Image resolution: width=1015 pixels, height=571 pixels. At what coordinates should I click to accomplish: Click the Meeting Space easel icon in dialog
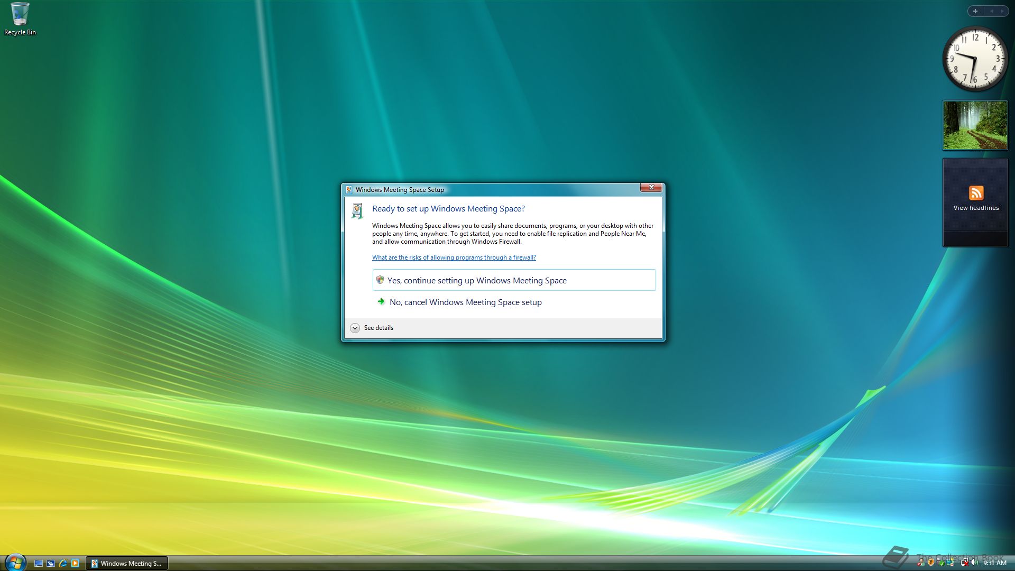[x=357, y=211]
